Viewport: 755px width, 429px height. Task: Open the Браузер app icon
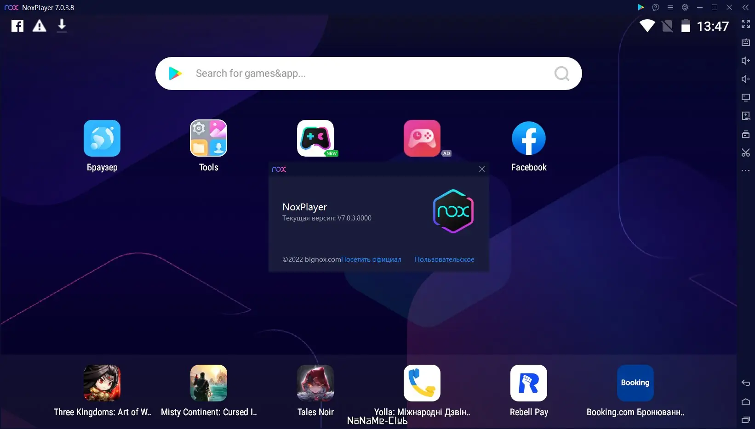[102, 138]
